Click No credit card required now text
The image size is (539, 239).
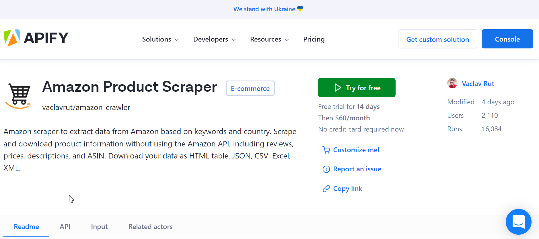(x=361, y=129)
